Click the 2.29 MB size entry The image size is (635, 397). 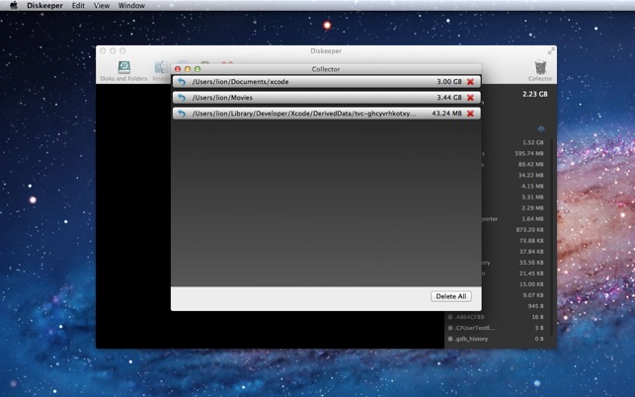coord(532,208)
